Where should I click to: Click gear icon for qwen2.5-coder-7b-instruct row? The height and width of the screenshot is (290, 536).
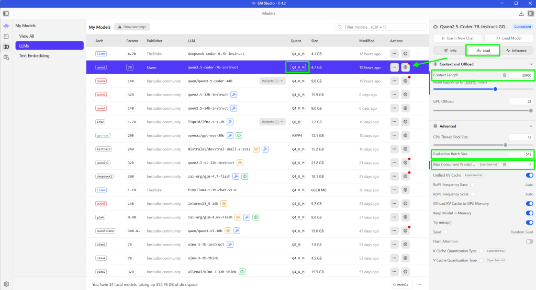click(405, 67)
